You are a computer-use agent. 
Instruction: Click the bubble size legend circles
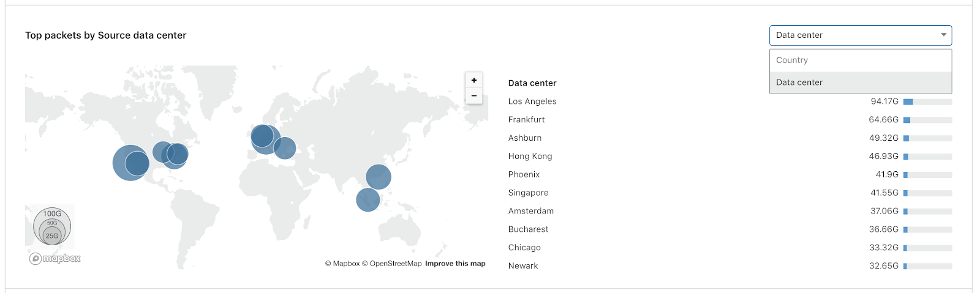52,226
